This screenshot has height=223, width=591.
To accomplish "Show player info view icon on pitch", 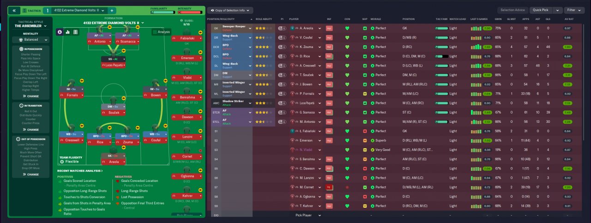I will point(60,32).
